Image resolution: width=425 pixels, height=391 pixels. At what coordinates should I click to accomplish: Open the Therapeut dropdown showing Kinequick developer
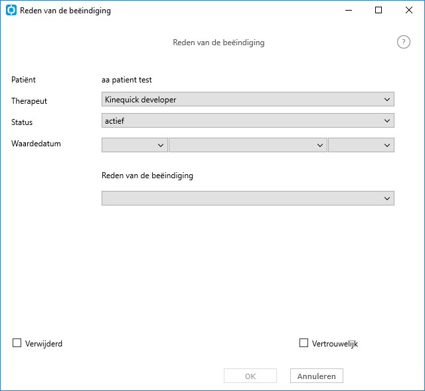[x=248, y=99]
